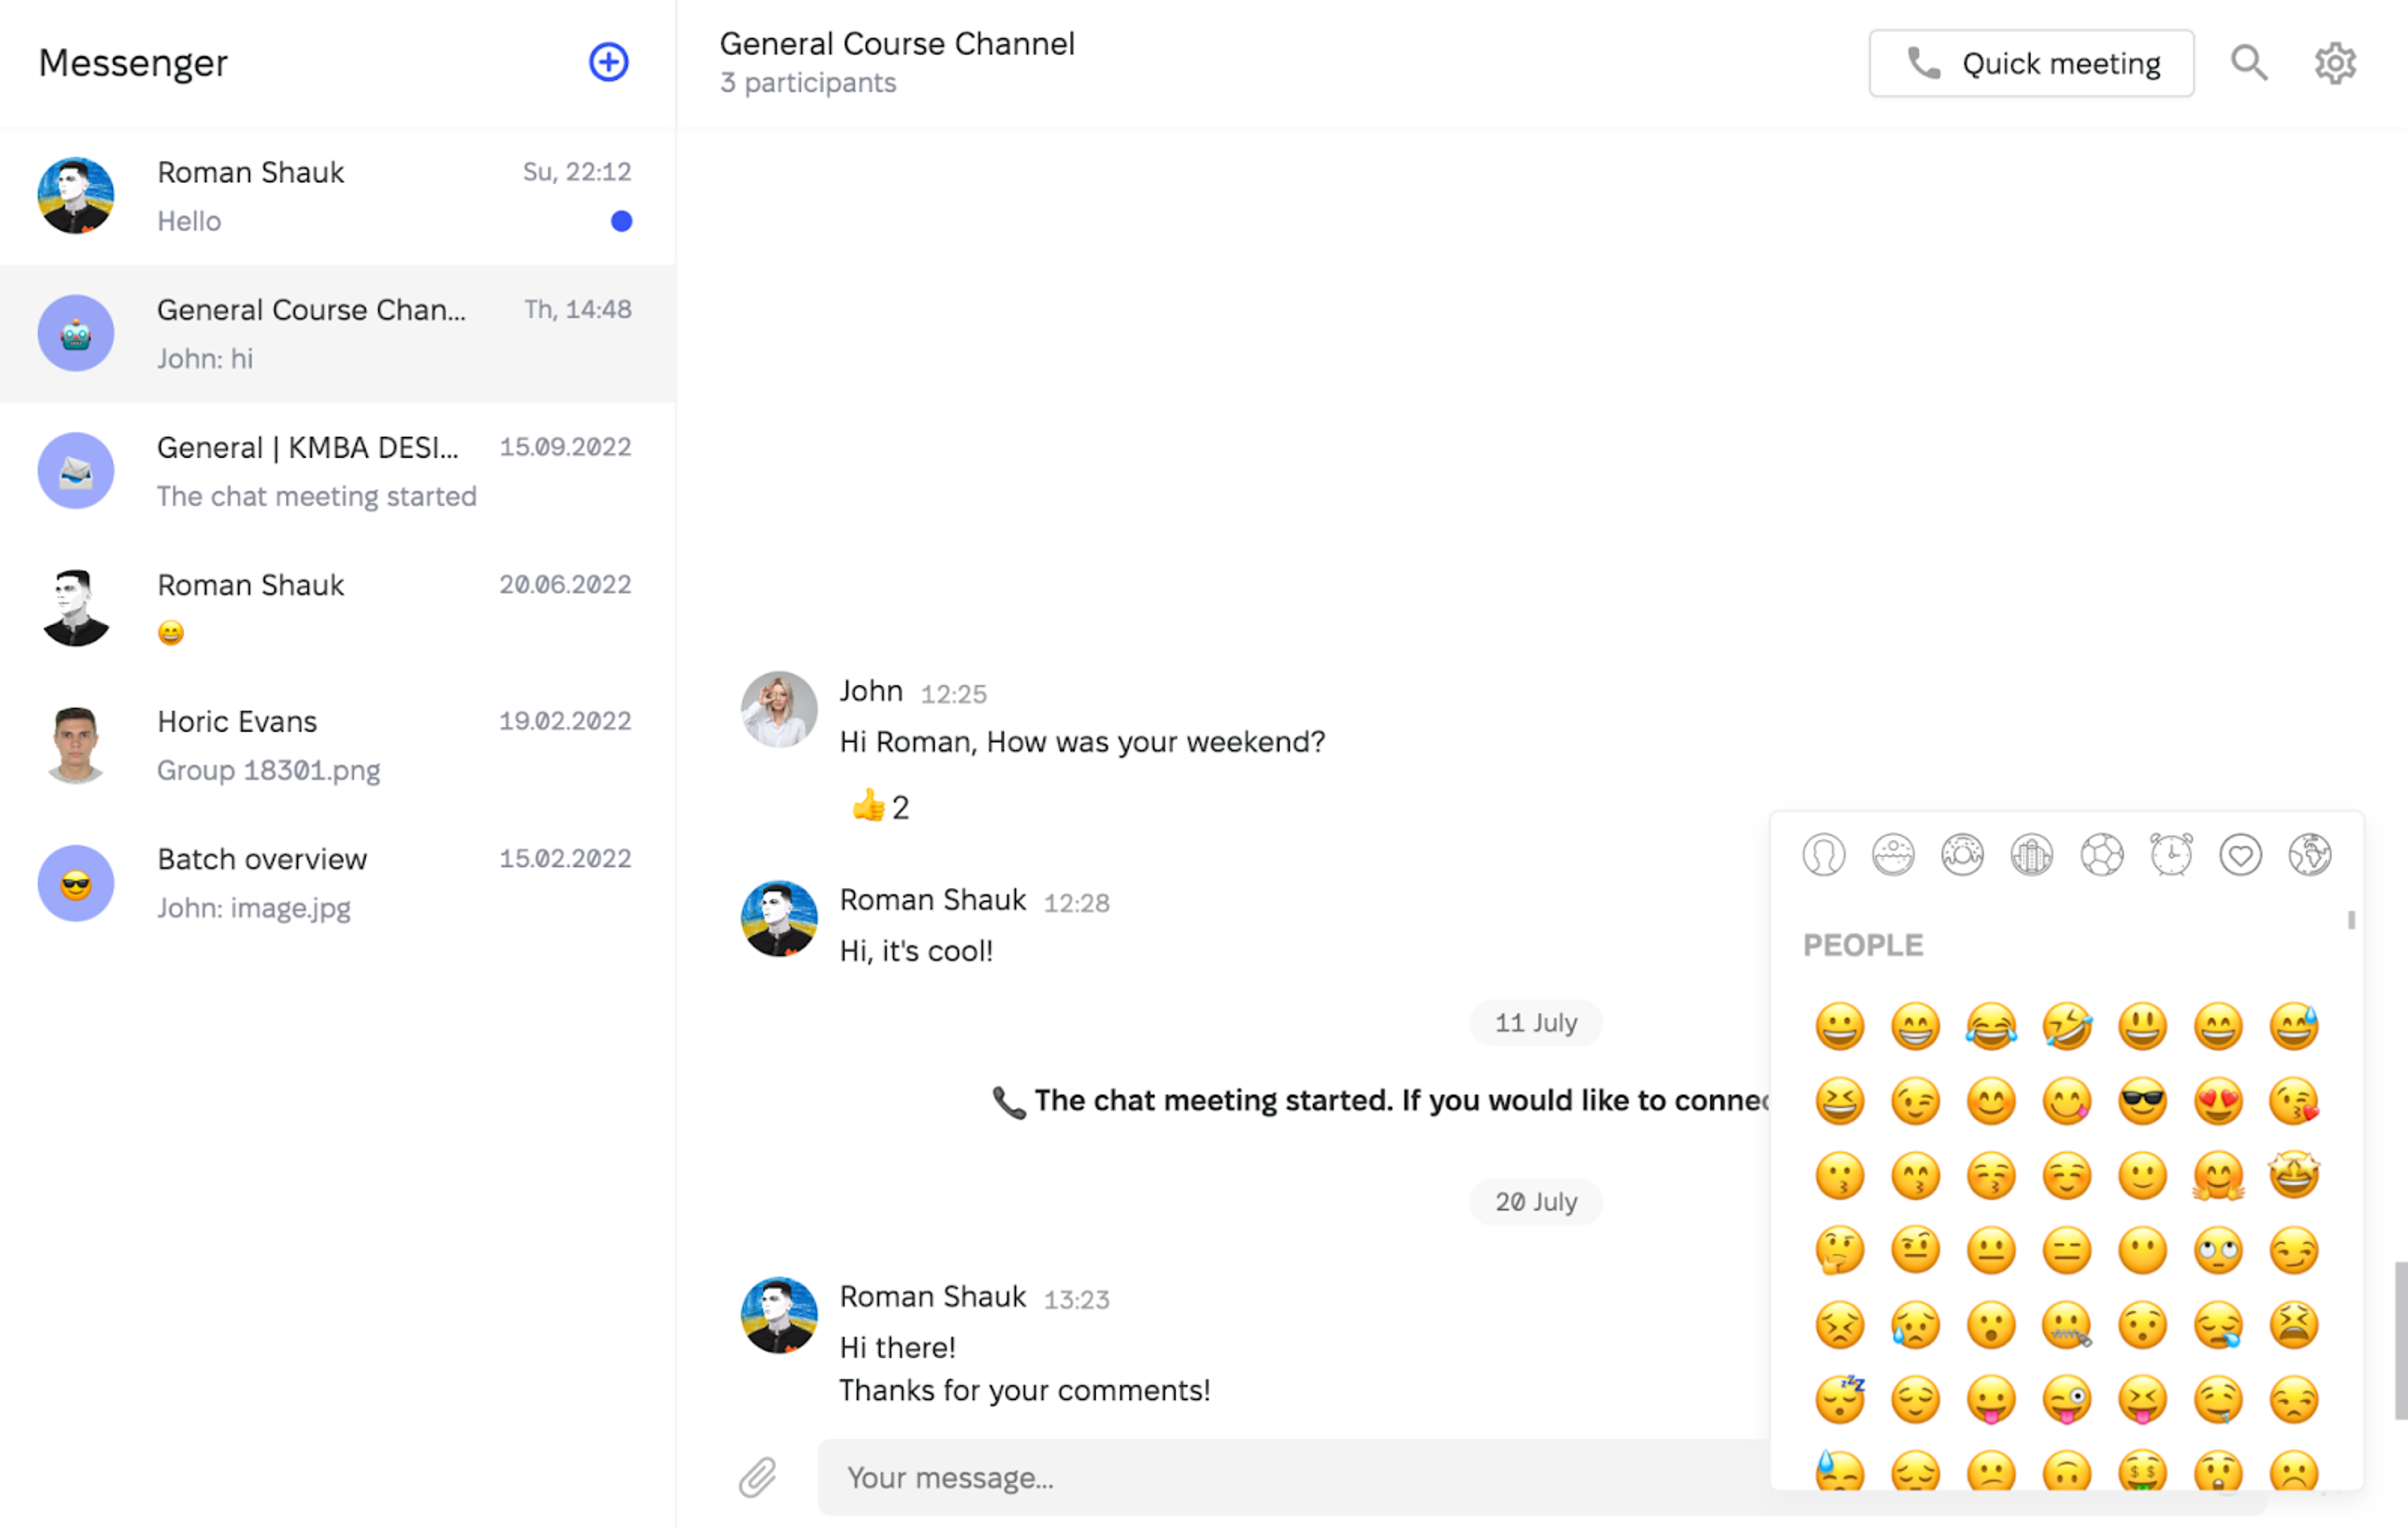The height and width of the screenshot is (1529, 2408).
Task: Open the Symbols heart emoji category
Action: coord(2240,855)
